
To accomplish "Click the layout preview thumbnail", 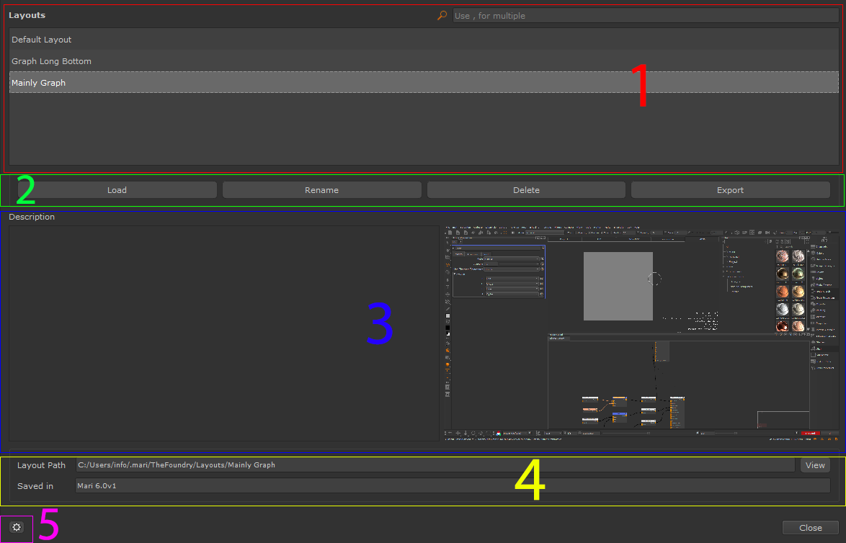I will click(639, 333).
